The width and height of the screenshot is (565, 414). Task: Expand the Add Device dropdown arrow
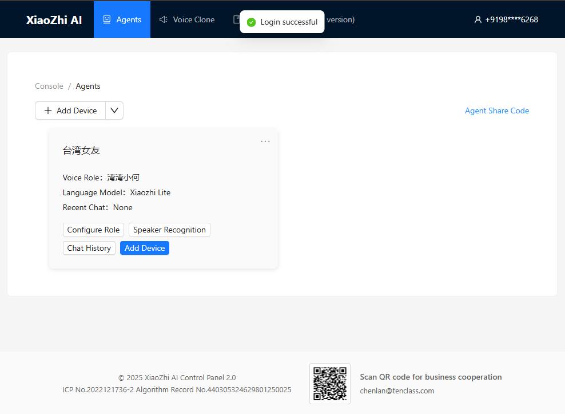tap(114, 111)
